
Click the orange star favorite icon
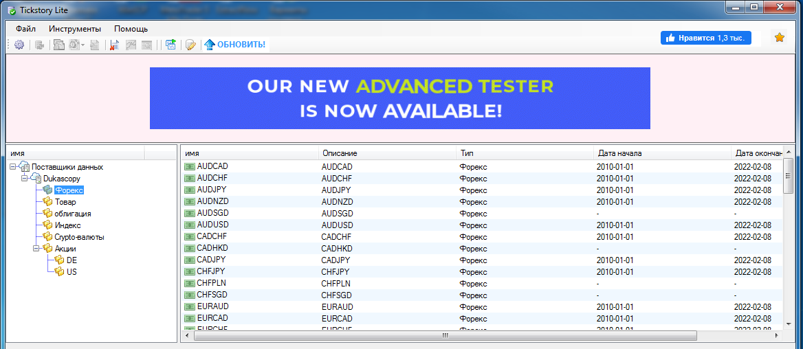pos(779,37)
